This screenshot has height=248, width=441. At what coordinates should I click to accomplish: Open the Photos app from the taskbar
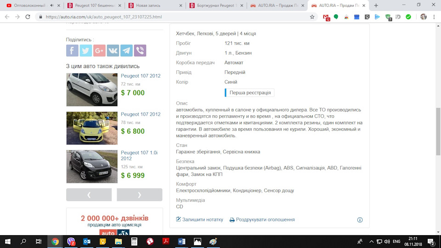198,242
